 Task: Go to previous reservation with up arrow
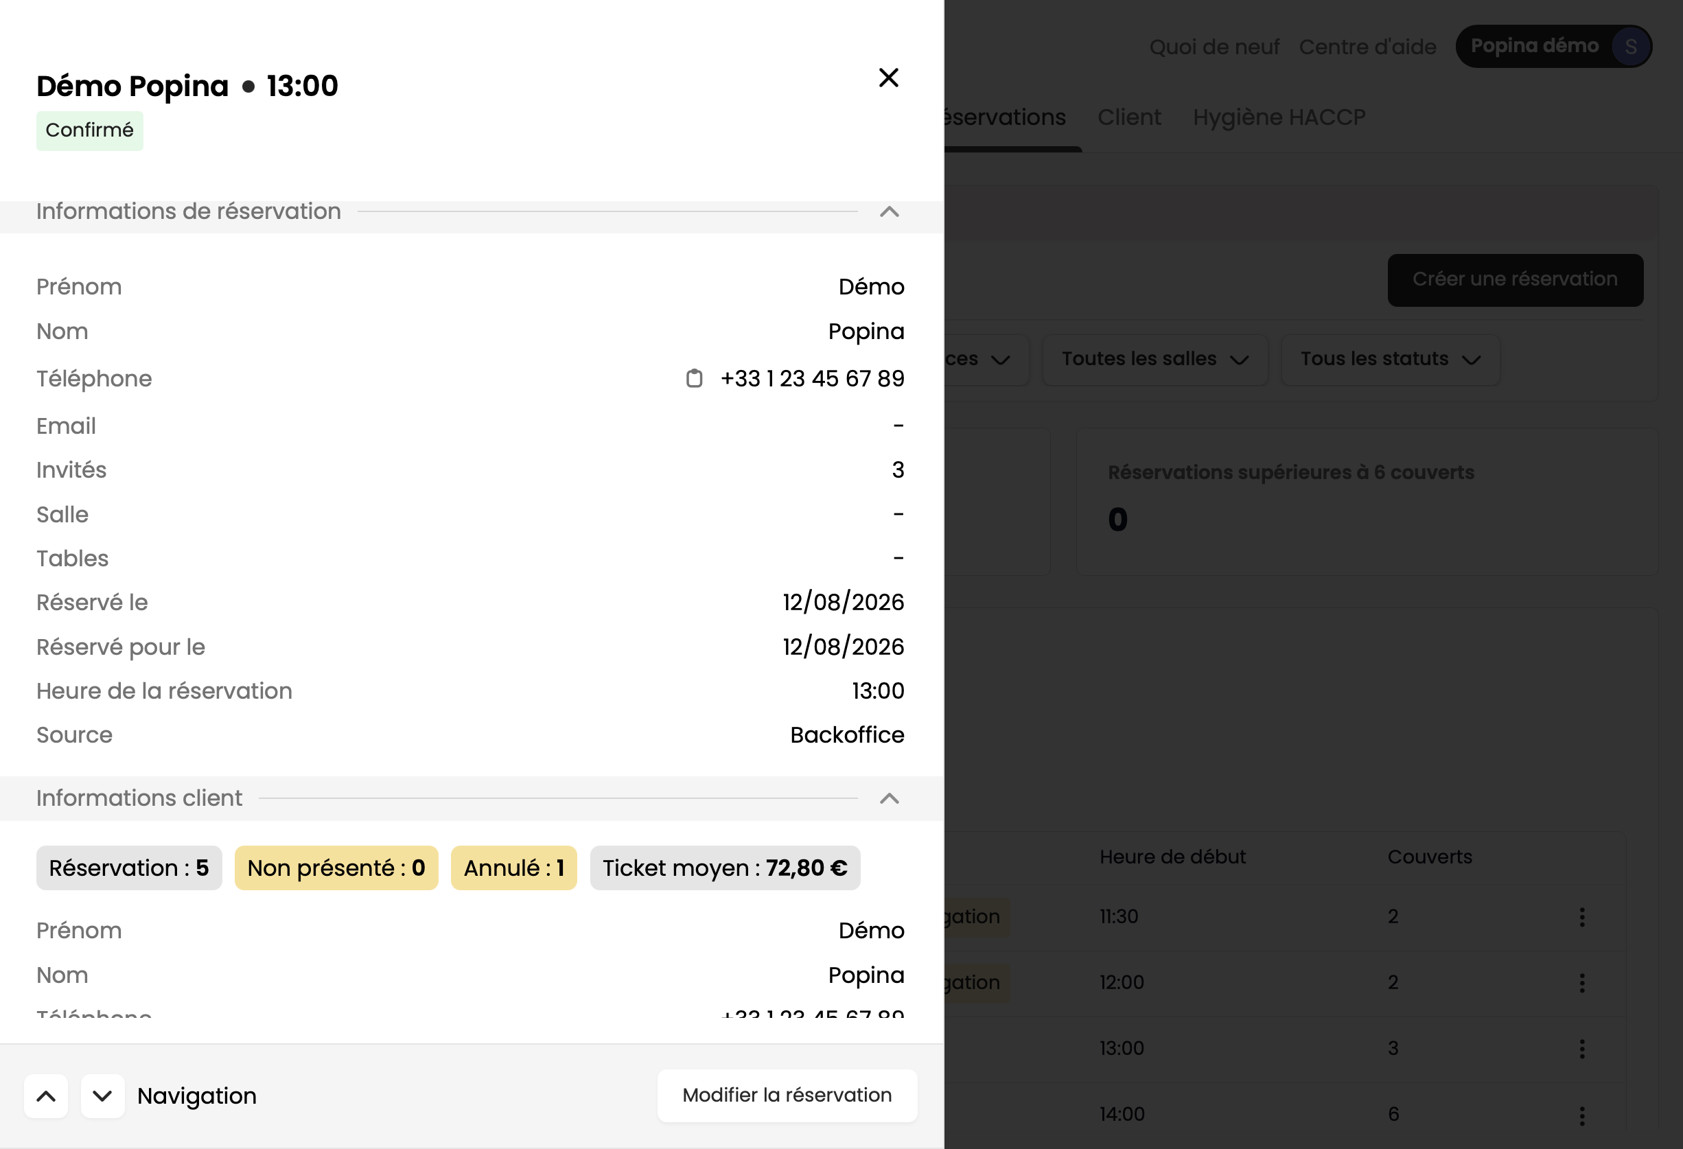point(47,1096)
